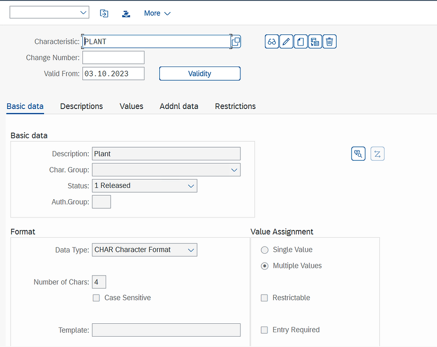
Task: Click the Create by copying icon
Action: click(315, 42)
